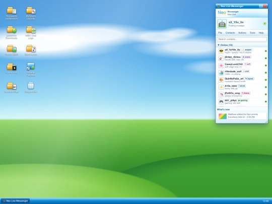Click the robot avatar of xX_Y0u_Xx
The height and width of the screenshot is (204, 272).
coord(222,24)
